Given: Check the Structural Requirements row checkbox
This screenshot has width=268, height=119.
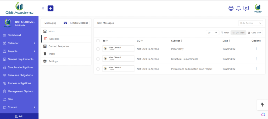Looking at the screenshot, I should (98, 59).
